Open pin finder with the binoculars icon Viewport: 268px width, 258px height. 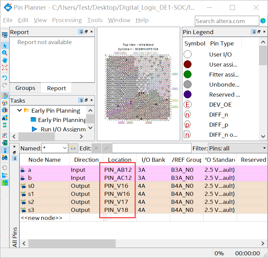[5, 157]
